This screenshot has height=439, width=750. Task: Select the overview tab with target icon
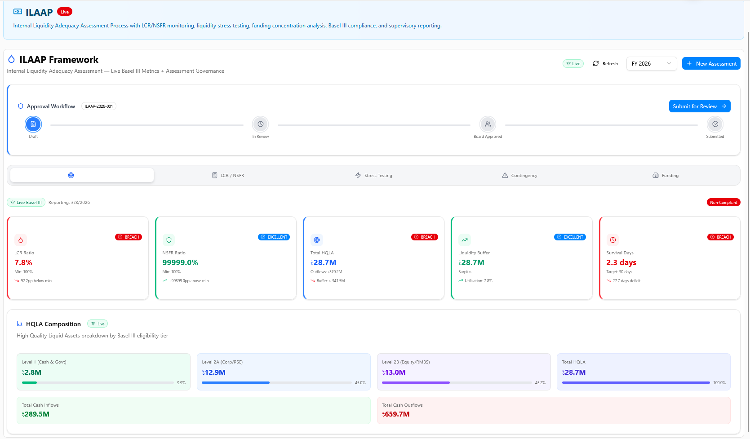coord(82,175)
